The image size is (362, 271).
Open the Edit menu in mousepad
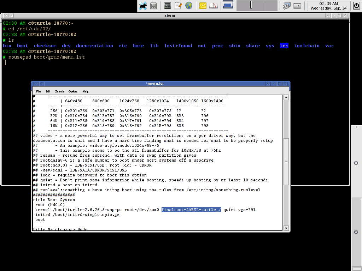pos(48,91)
